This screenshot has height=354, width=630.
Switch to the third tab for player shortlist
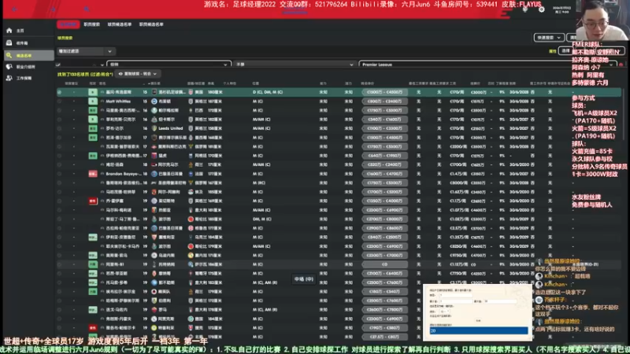pyautogui.click(x=120, y=24)
